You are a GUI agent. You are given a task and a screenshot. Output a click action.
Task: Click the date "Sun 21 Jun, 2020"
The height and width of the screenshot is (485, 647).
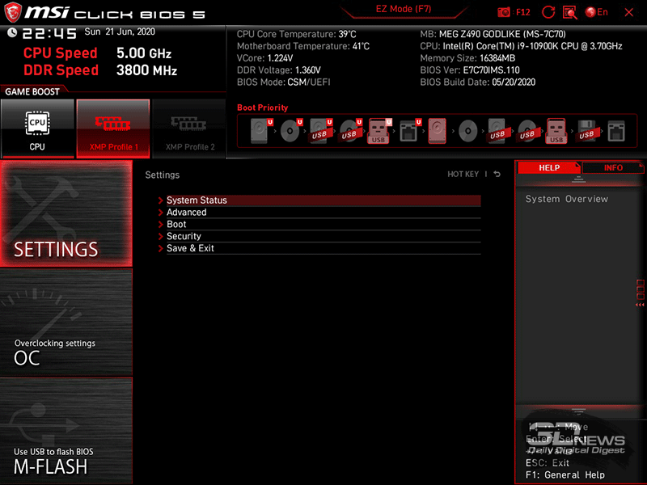pyautogui.click(x=120, y=32)
